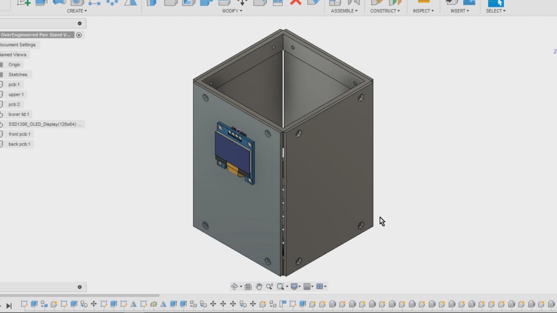Viewport: 557px width, 313px height.
Task: Click the Look At camera icon
Action: 248,287
